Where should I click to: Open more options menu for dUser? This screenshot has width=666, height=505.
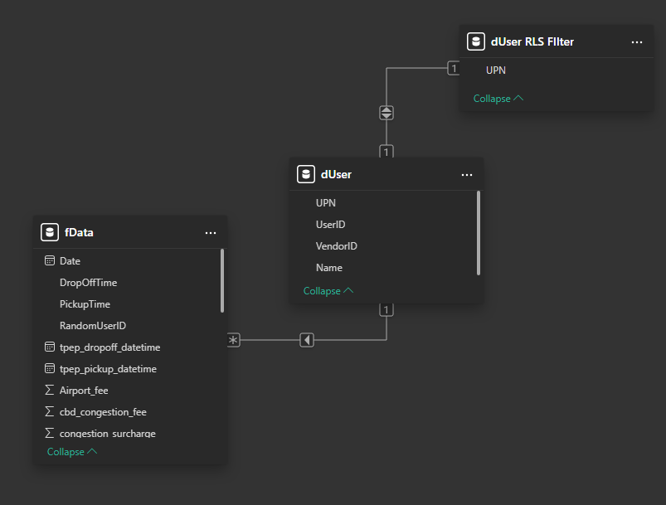tap(467, 175)
